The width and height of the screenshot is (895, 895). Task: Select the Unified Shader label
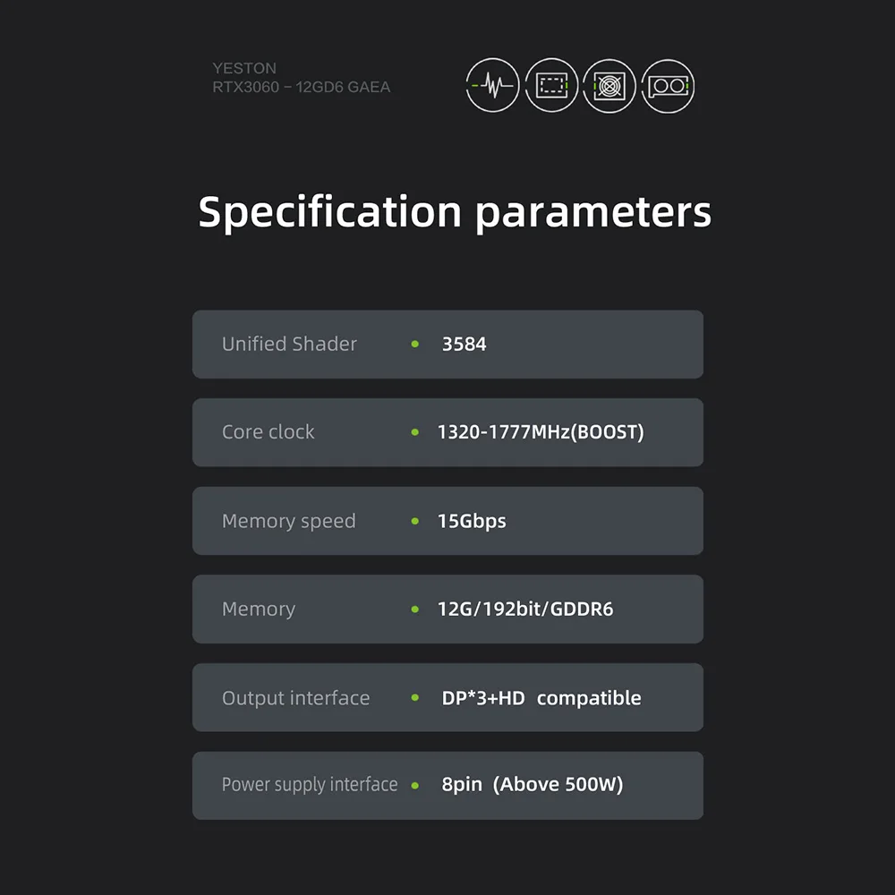click(289, 344)
